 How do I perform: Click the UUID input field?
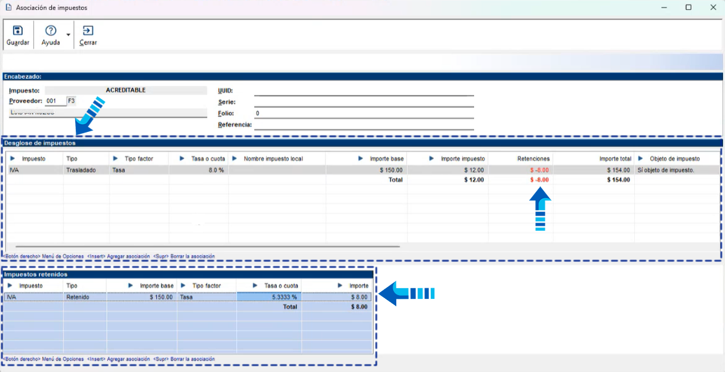[x=363, y=91]
